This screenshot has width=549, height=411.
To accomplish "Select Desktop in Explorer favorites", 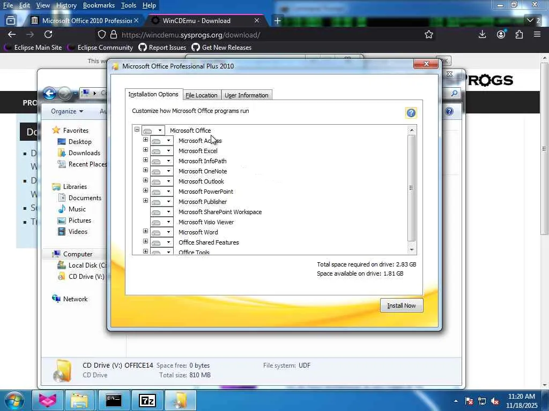I will point(75,141).
